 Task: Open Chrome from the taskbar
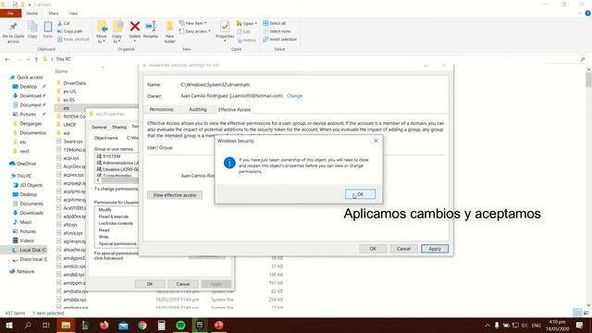click(142, 325)
